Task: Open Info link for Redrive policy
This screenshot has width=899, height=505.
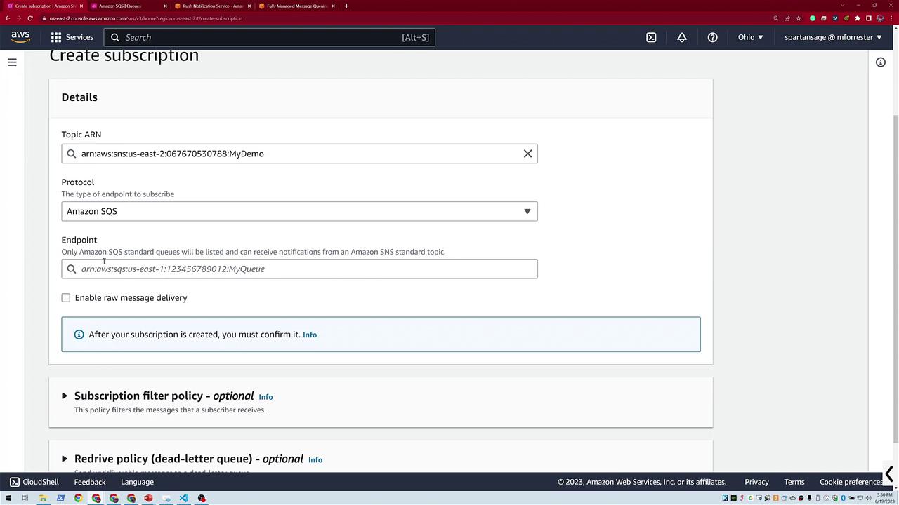Action: pyautogui.click(x=315, y=459)
